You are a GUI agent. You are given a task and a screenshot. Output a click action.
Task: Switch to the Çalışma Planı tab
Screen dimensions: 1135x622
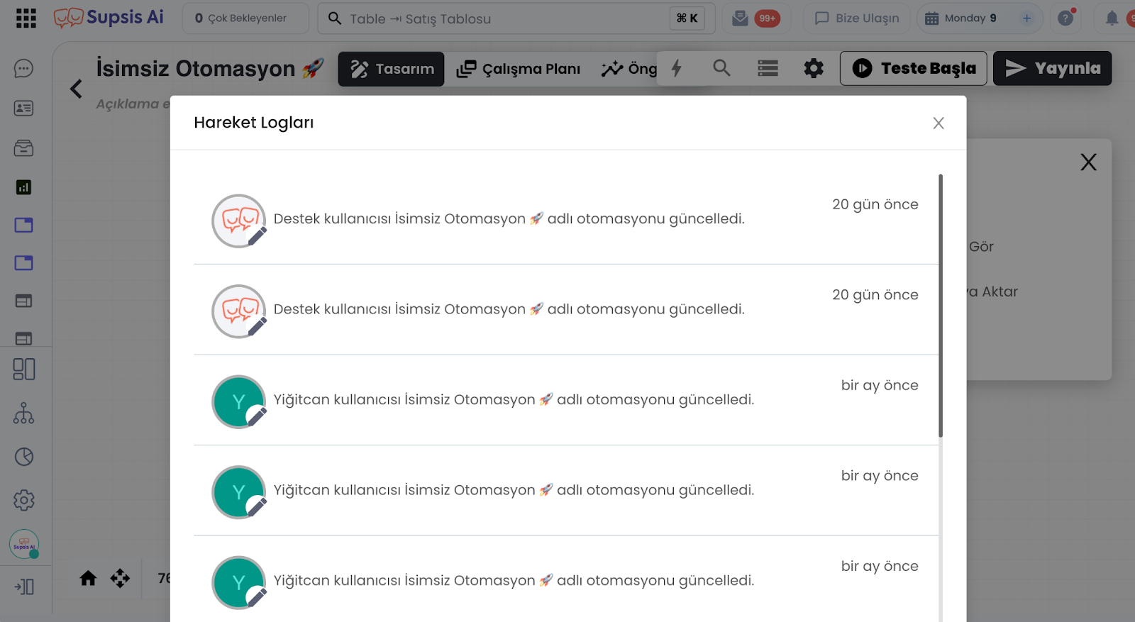click(519, 69)
